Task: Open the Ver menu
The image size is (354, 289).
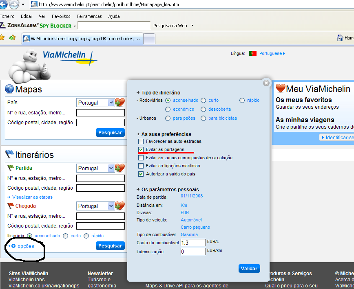Action: tap(42, 16)
